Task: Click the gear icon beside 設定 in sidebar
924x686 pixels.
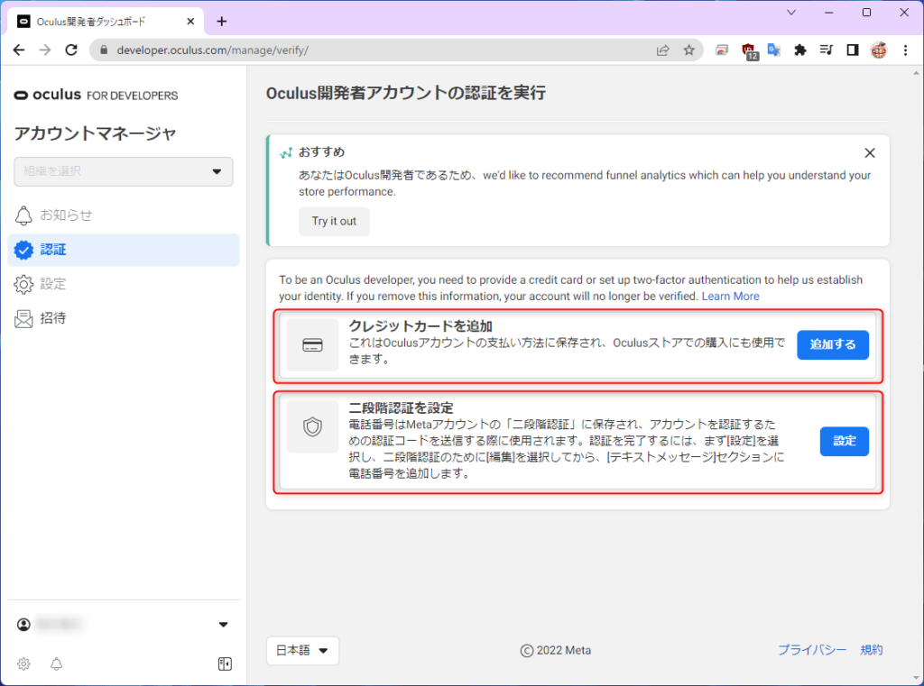Action: click(23, 285)
